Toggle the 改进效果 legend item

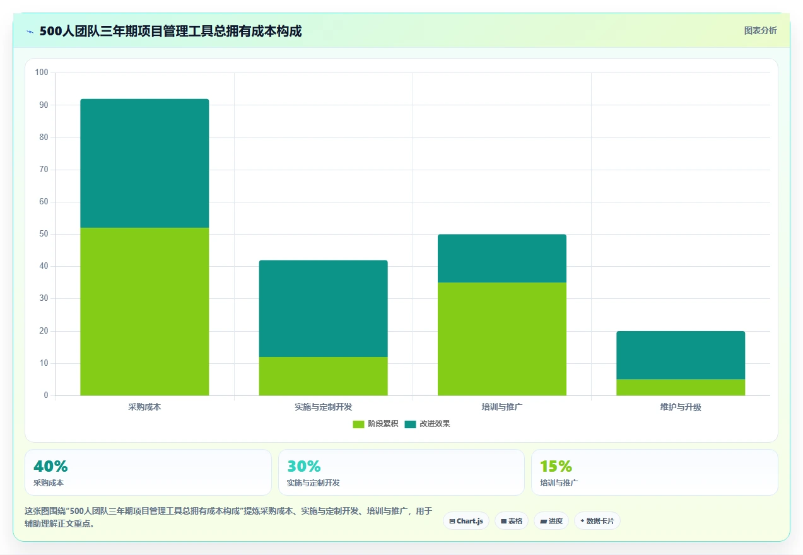click(427, 424)
